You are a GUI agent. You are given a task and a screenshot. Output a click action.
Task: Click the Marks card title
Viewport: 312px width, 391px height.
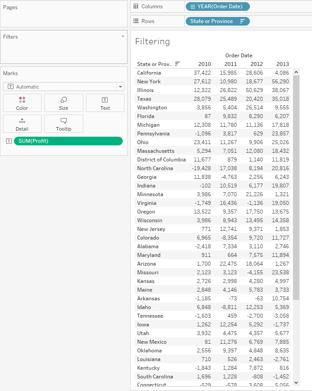(x=10, y=73)
